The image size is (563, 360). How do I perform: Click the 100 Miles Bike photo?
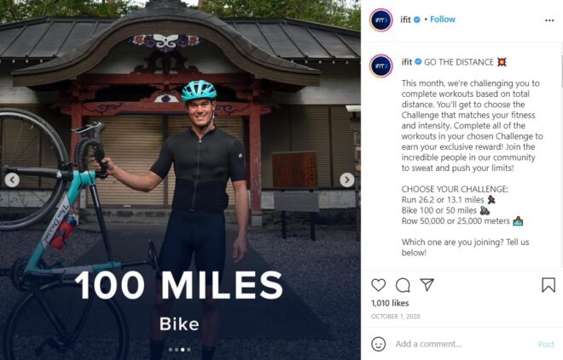[x=179, y=170]
